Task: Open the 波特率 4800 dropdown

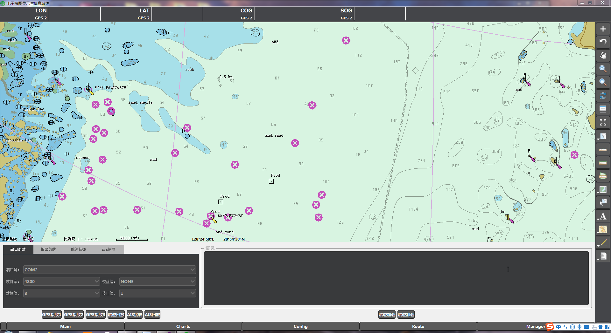Action: pos(62,282)
